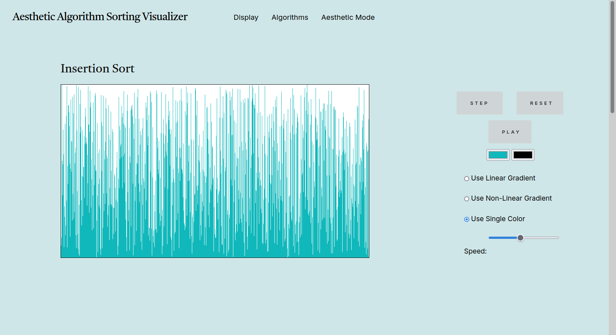Click the speed slider handle
616x335 pixels.
tap(520, 238)
